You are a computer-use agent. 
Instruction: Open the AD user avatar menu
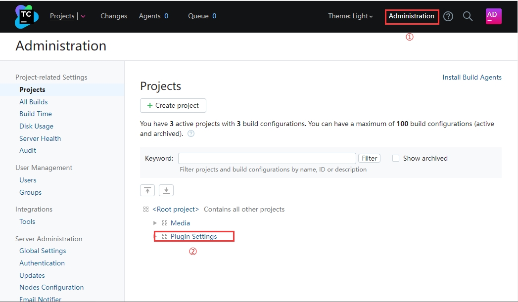coord(493,16)
